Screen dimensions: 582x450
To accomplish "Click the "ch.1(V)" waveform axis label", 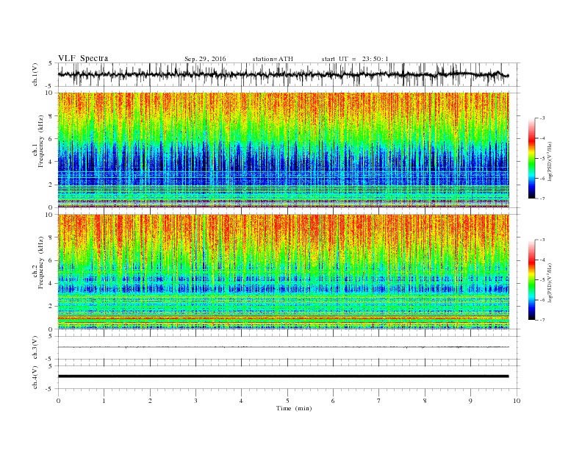I will [35, 74].
